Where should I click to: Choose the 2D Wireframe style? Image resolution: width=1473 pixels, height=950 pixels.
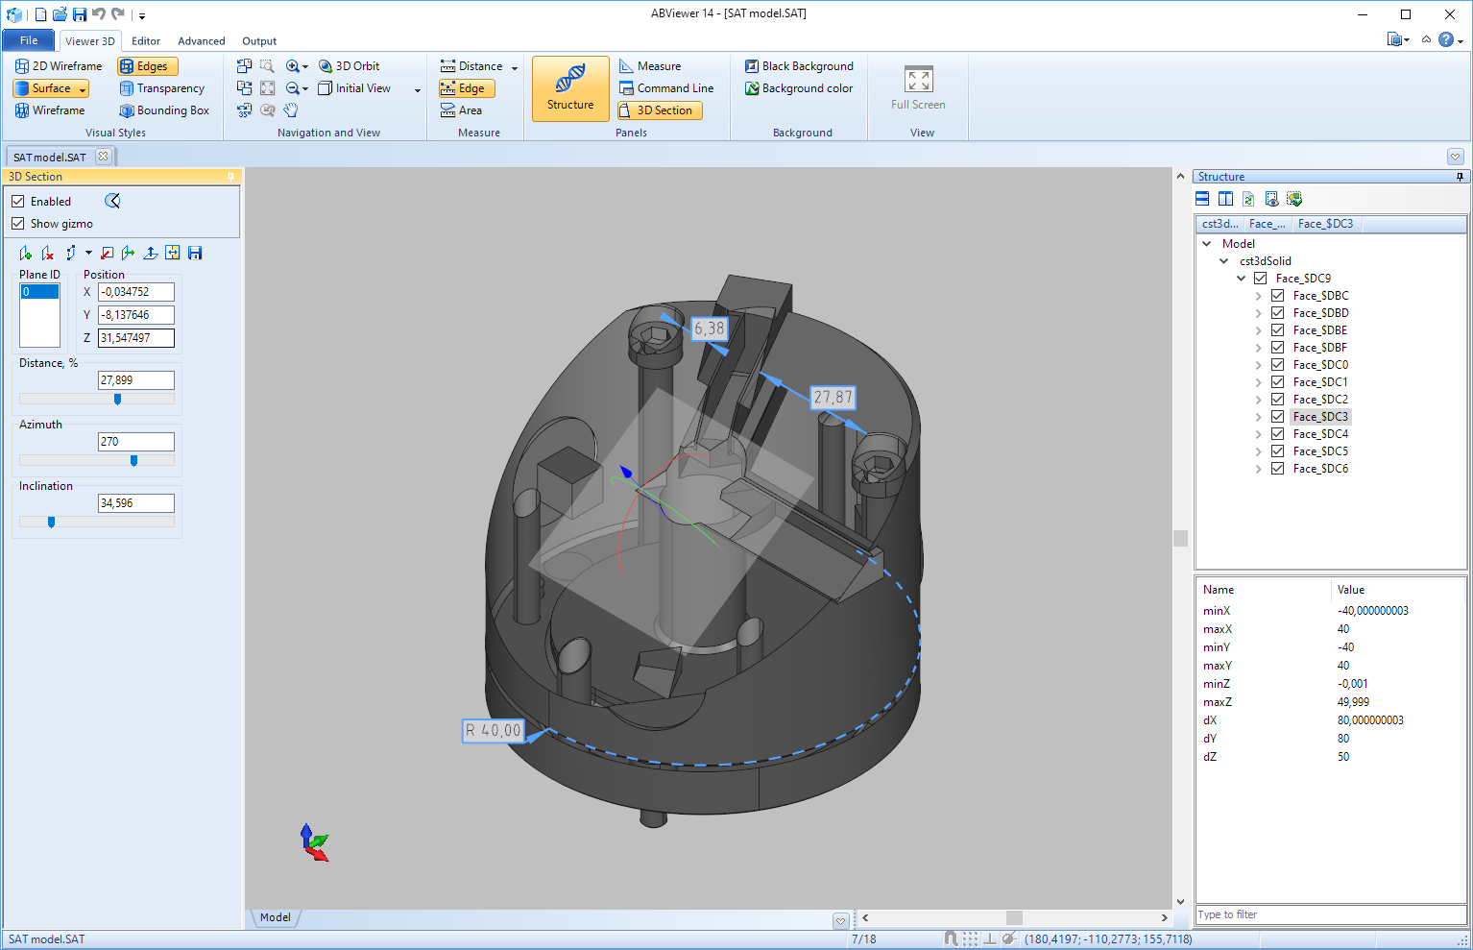point(59,66)
